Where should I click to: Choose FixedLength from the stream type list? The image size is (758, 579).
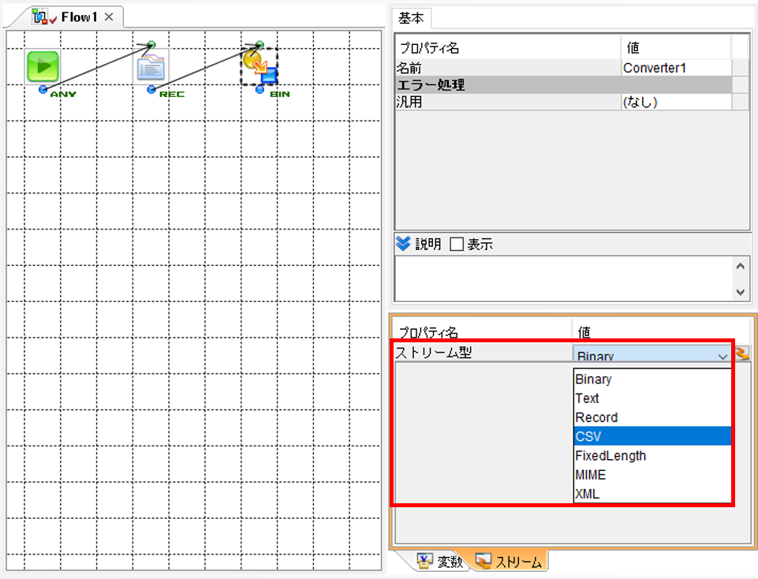tap(652, 455)
